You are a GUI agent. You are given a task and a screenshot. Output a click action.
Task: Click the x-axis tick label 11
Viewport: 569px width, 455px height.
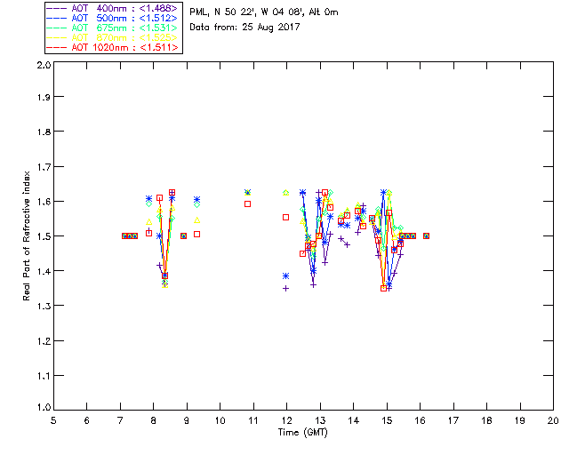tap(253, 421)
